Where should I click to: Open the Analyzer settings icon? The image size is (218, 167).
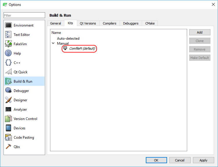pos(8,109)
